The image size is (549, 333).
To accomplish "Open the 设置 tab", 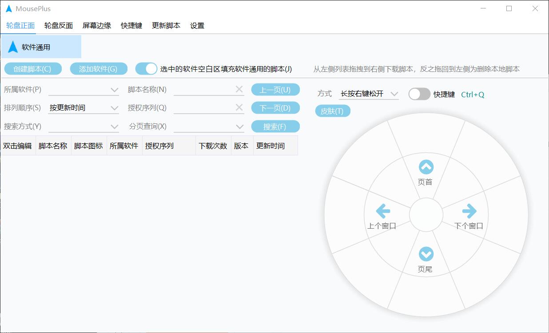I will [197, 26].
